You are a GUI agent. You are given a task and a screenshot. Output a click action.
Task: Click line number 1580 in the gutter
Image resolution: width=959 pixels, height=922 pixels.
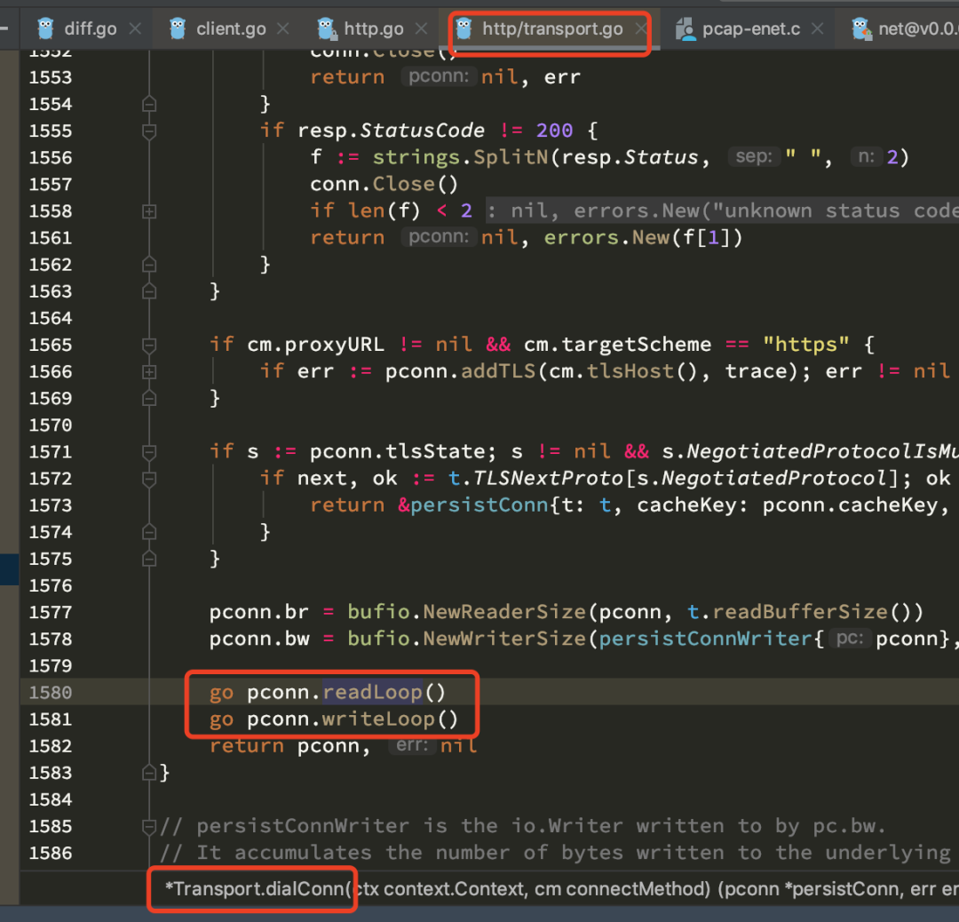(51, 693)
